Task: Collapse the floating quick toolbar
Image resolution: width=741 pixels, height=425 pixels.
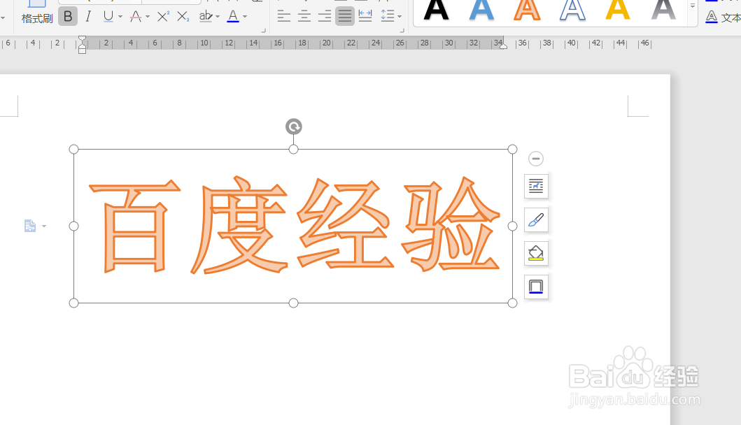Action: coord(536,159)
